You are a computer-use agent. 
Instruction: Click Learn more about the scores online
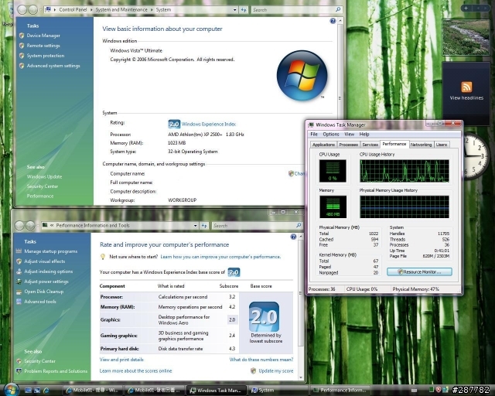pyautogui.click(x=136, y=370)
